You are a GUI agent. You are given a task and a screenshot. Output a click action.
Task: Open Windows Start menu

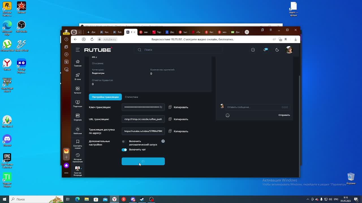(4, 199)
